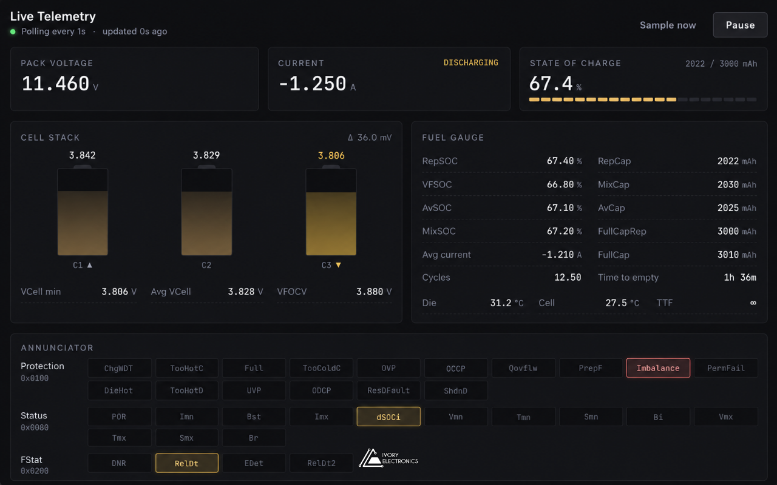Click the Status register value 0x0080

pos(35,427)
